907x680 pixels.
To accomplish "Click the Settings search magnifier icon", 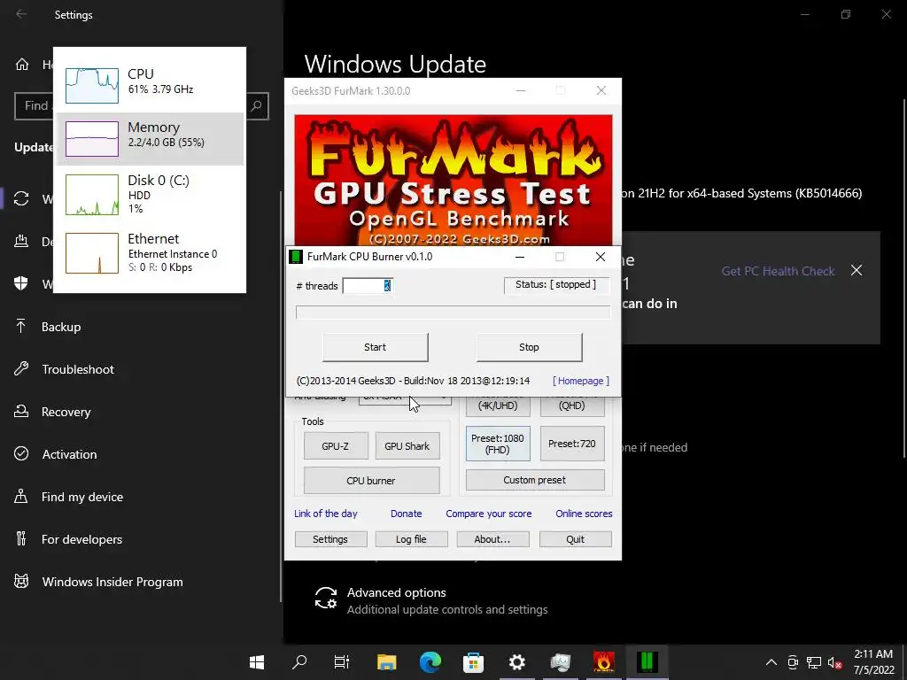I will [x=256, y=106].
